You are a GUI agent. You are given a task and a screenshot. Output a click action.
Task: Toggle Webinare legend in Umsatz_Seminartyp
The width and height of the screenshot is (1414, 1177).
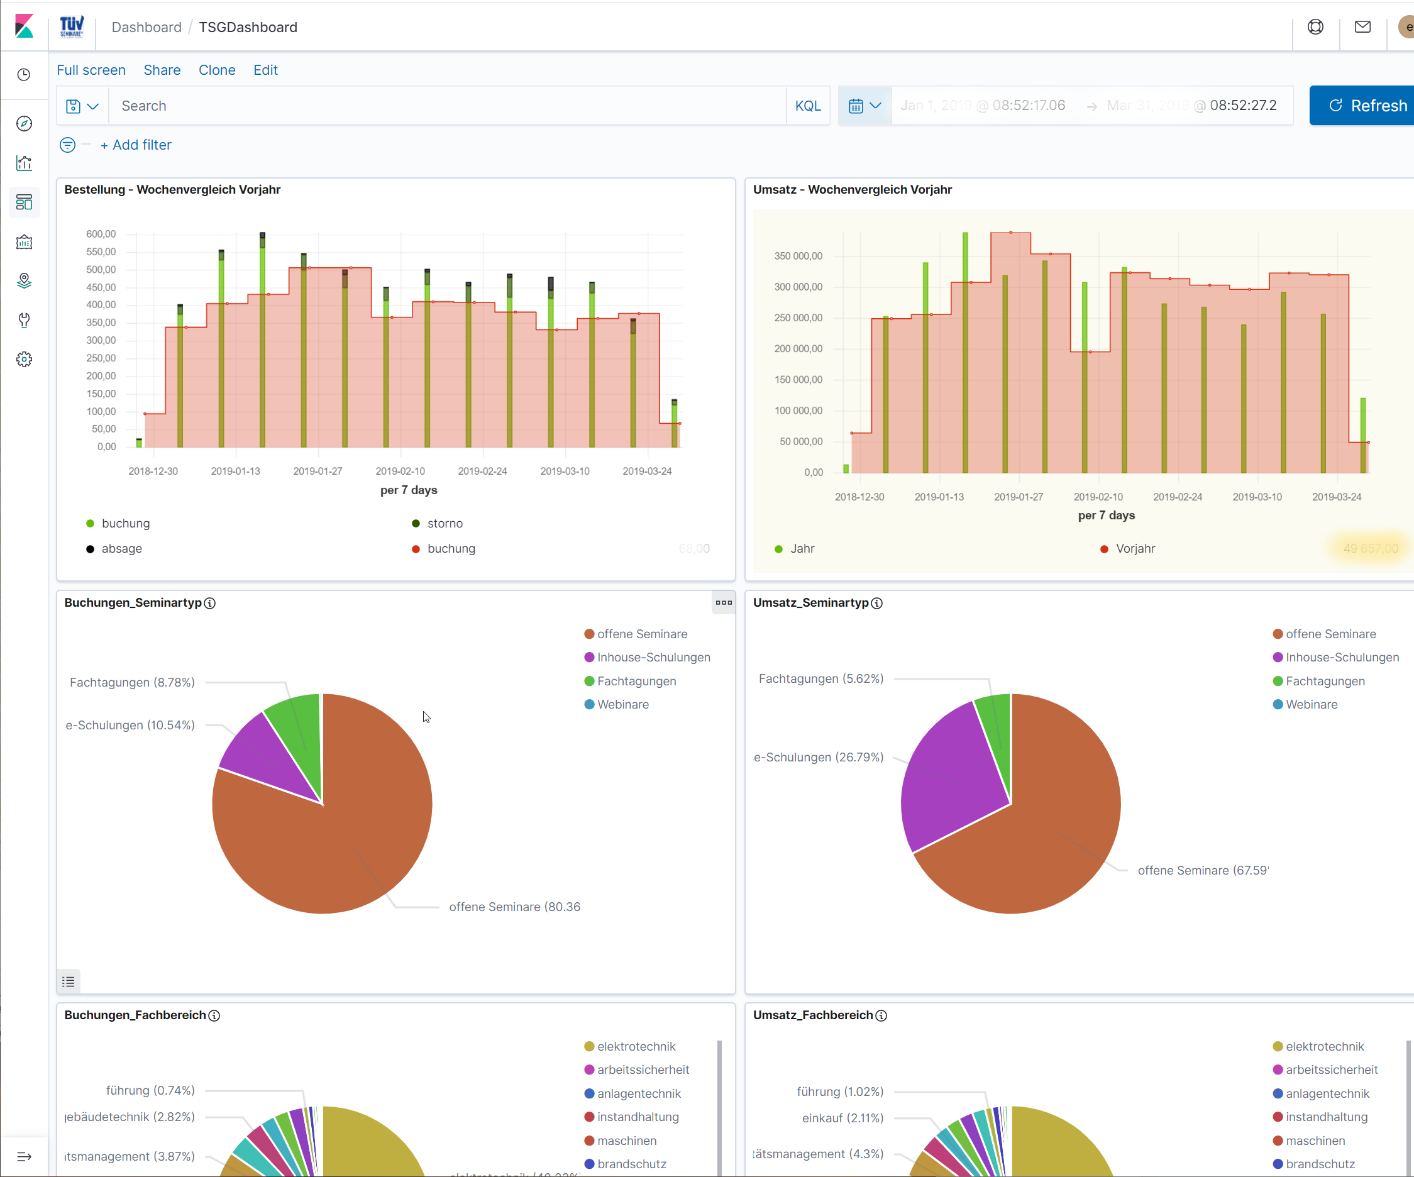click(1306, 704)
